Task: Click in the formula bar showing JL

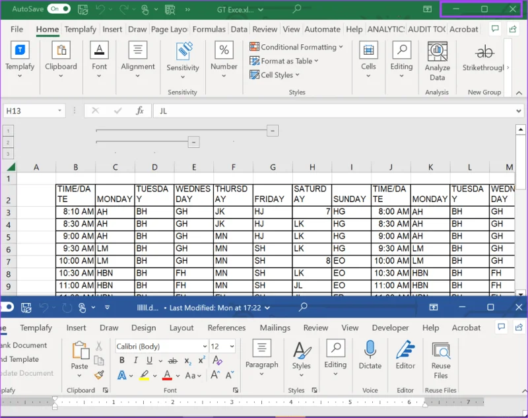Action: click(333, 111)
